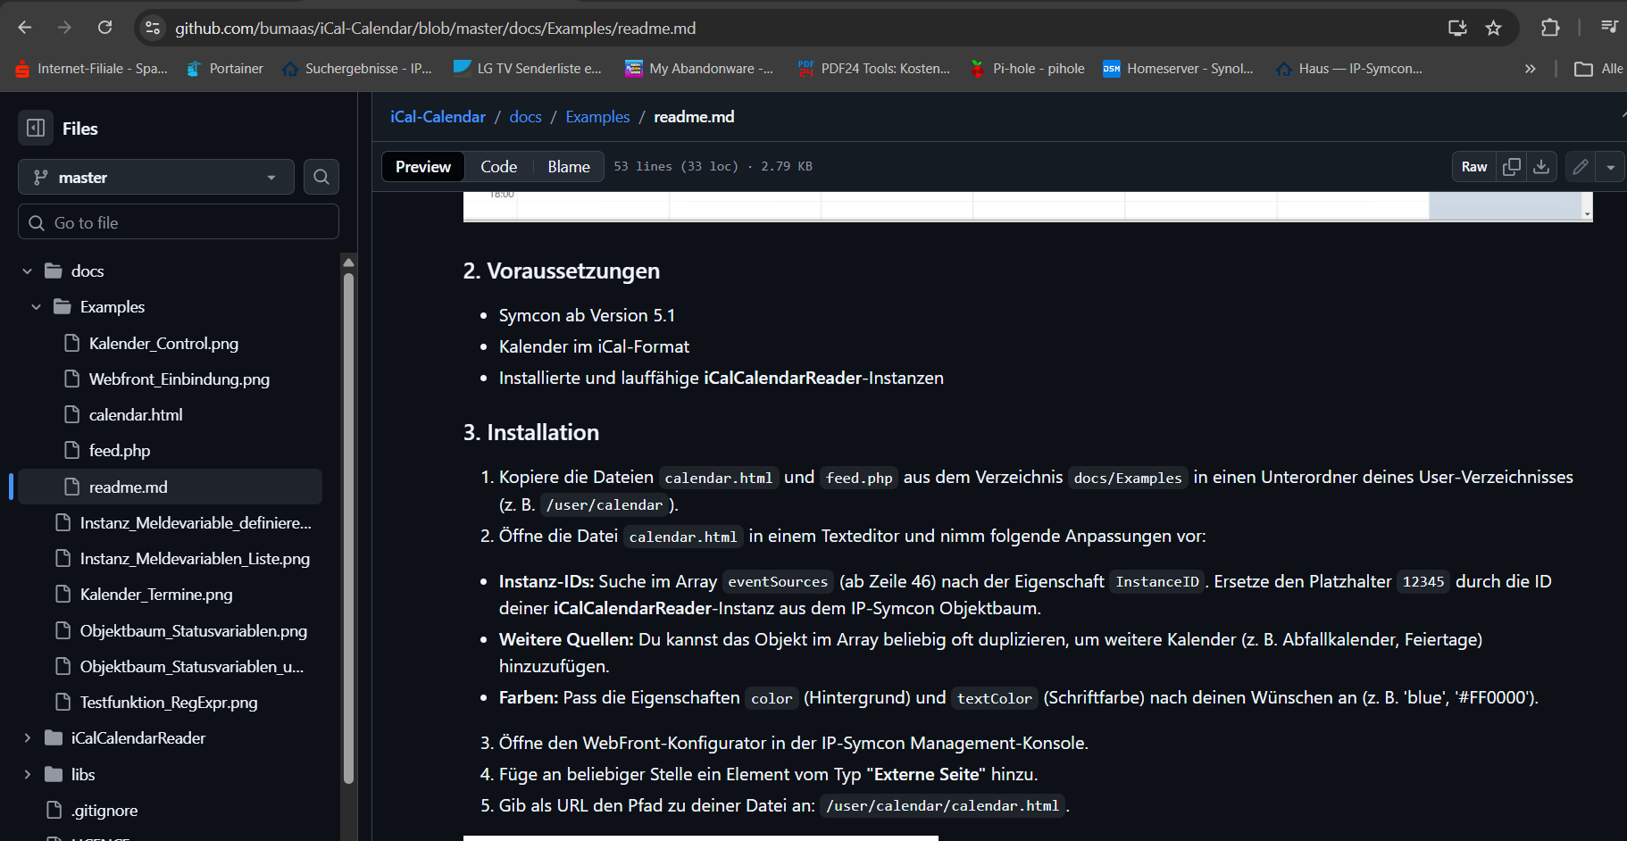The height and width of the screenshot is (841, 1627).
Task: Click the pencil edit file icon
Action: pos(1581,167)
